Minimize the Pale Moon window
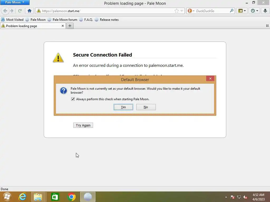The image size is (270, 202). tap(247, 3)
